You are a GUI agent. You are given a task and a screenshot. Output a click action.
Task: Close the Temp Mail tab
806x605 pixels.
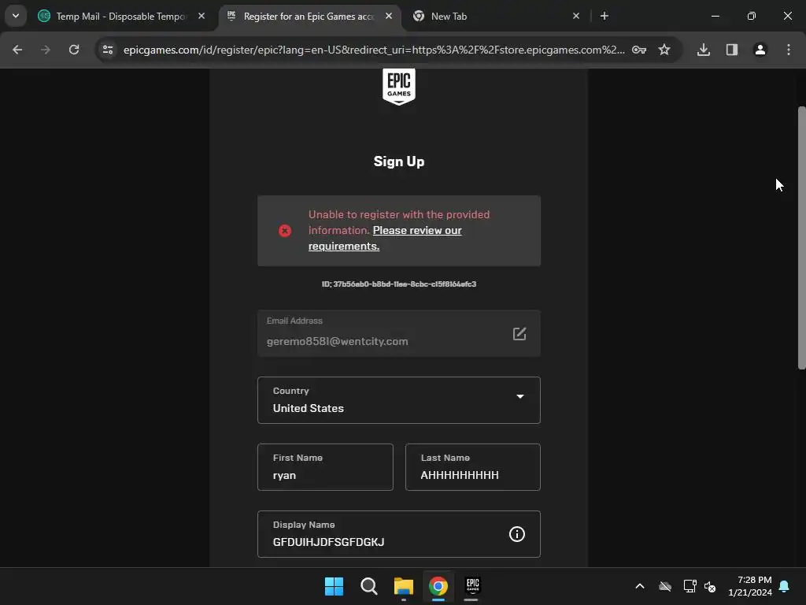(201, 16)
